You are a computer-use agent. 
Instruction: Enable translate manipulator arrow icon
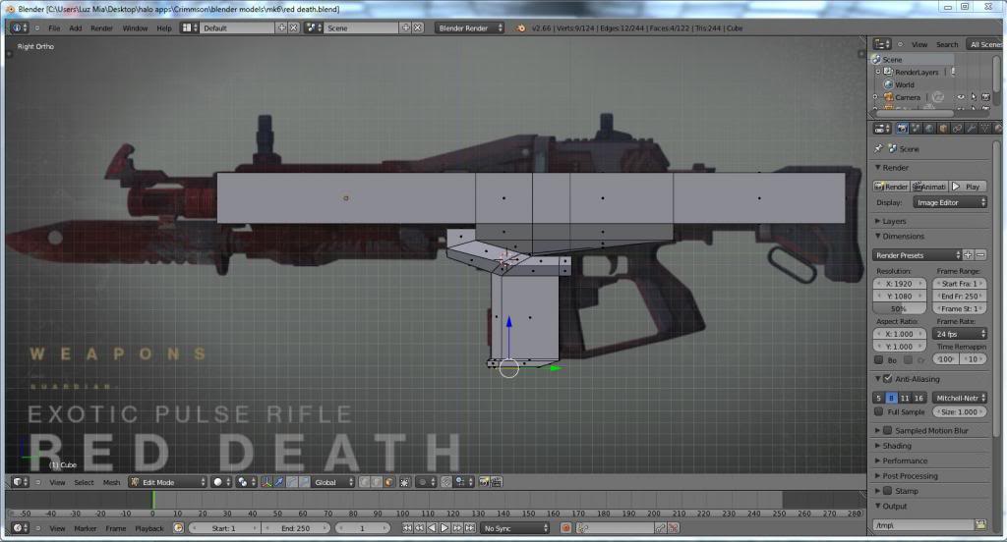(x=279, y=482)
